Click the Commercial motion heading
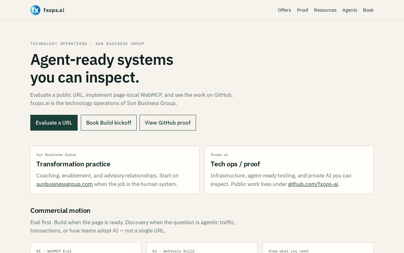Image resolution: width=404 pixels, height=253 pixels. pos(60,211)
